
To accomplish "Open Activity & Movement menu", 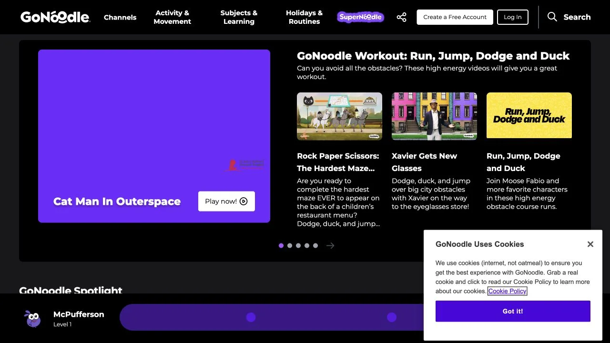I will coord(173,17).
